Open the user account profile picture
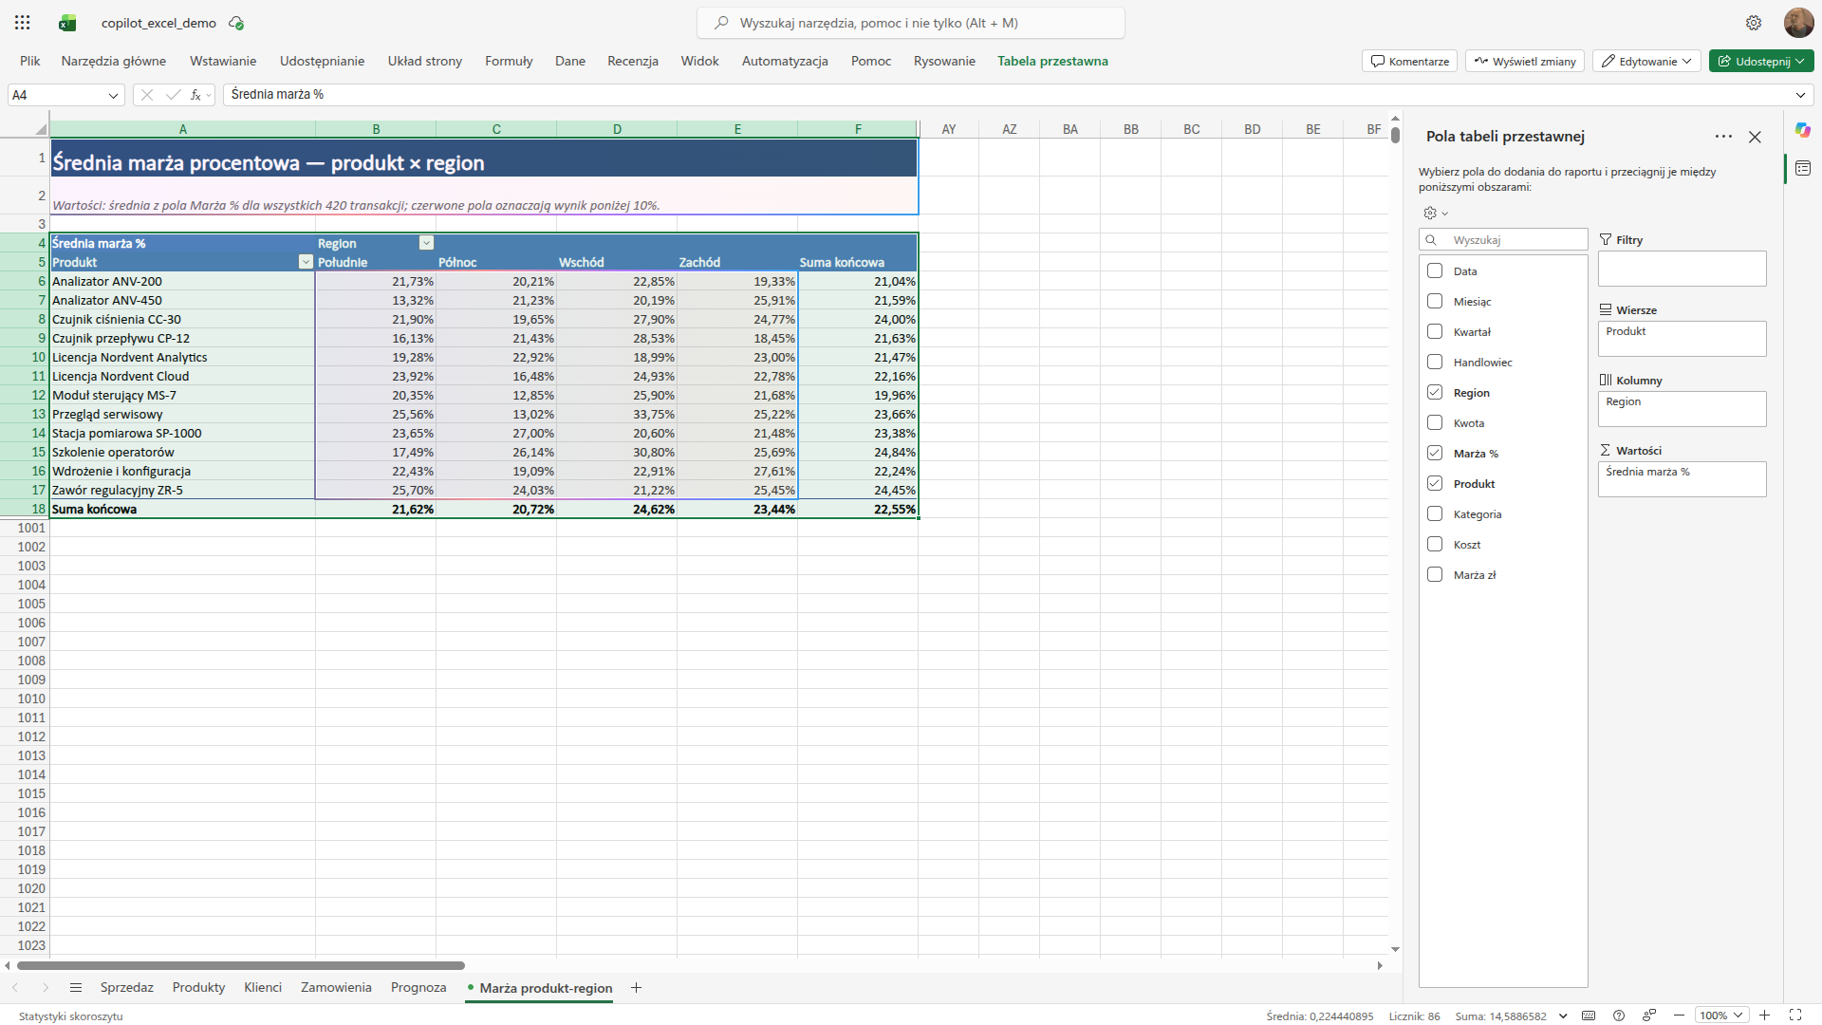 pyautogui.click(x=1798, y=23)
